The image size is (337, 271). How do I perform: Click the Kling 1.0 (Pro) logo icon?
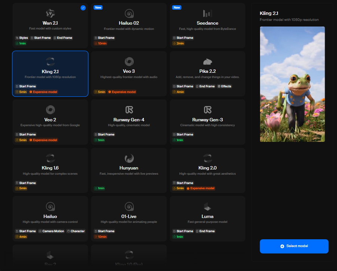tap(129, 255)
